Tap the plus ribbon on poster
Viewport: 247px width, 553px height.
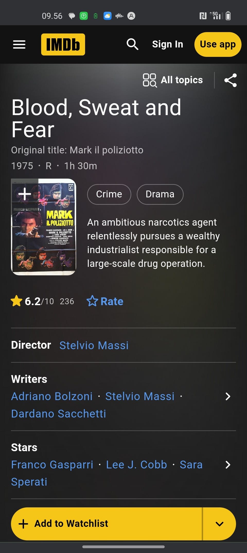(25, 194)
